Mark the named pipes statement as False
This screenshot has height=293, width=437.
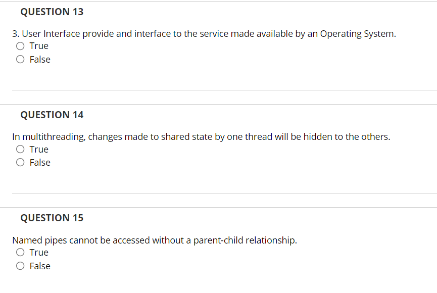click(20, 265)
